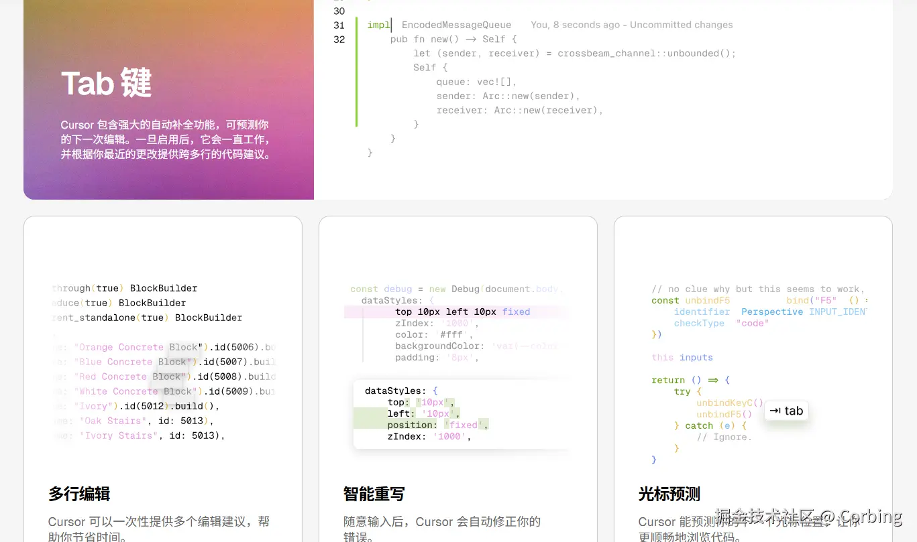Screen dimensions: 917x542
Task: Click line number 30 in the code editor
Action: coord(339,11)
